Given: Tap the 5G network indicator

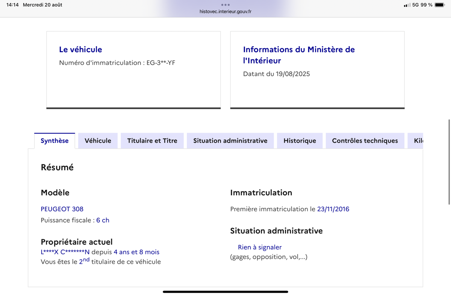Looking at the screenshot, I should [x=415, y=5].
